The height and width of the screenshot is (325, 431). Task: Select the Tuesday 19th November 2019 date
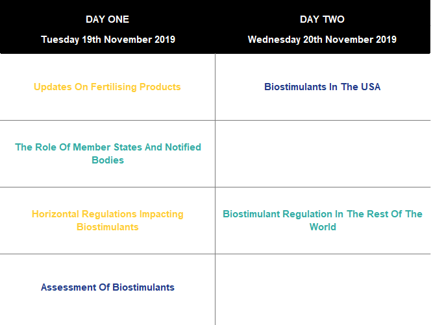click(x=108, y=40)
